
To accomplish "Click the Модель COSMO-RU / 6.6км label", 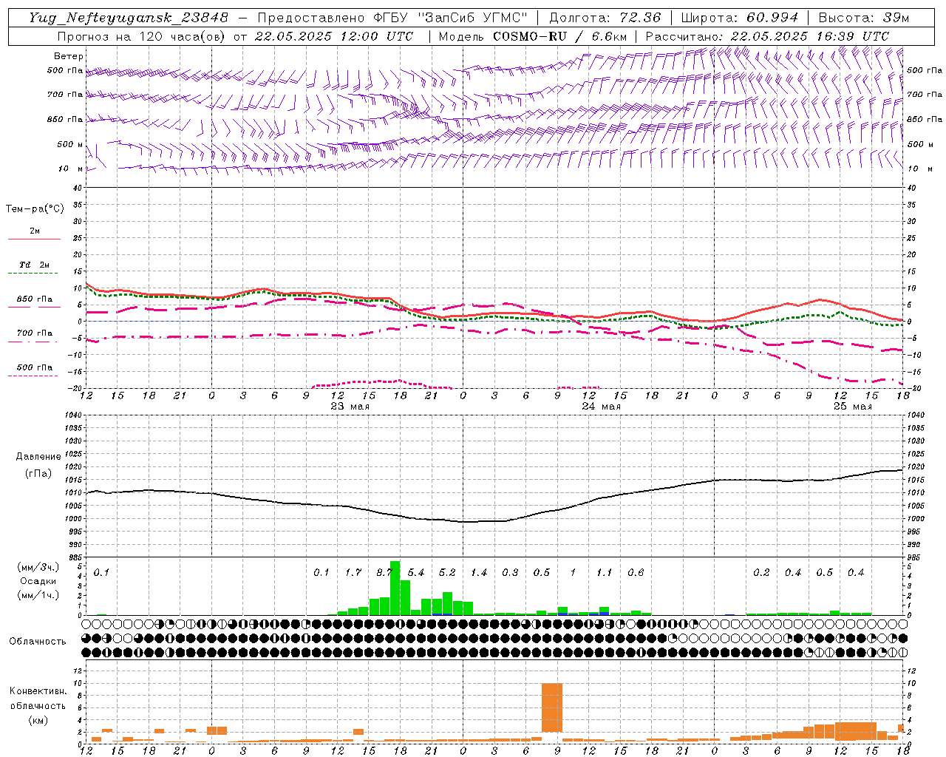I will (x=533, y=36).
